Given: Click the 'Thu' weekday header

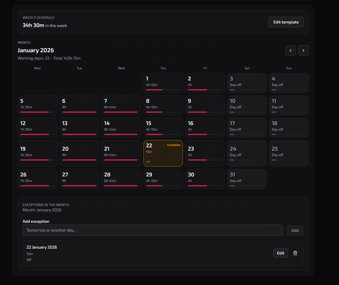Looking at the screenshot, I should click(163, 68).
